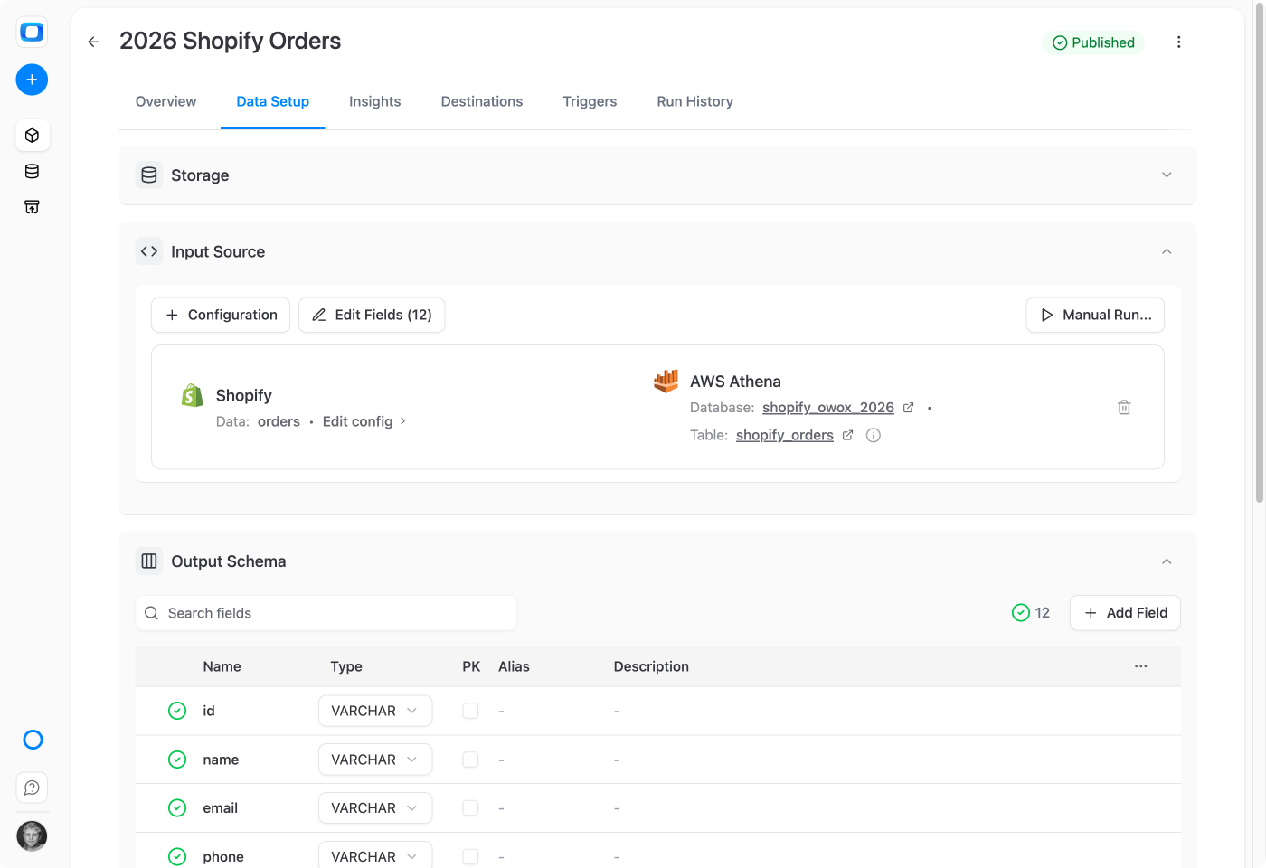Open the type dropdown for name field
The image size is (1266, 868).
375,759
